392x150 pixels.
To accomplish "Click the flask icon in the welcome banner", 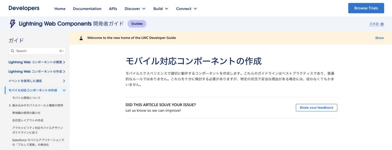I will pos(81,38).
